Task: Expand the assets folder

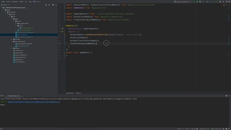Action: [x=12, y=39]
